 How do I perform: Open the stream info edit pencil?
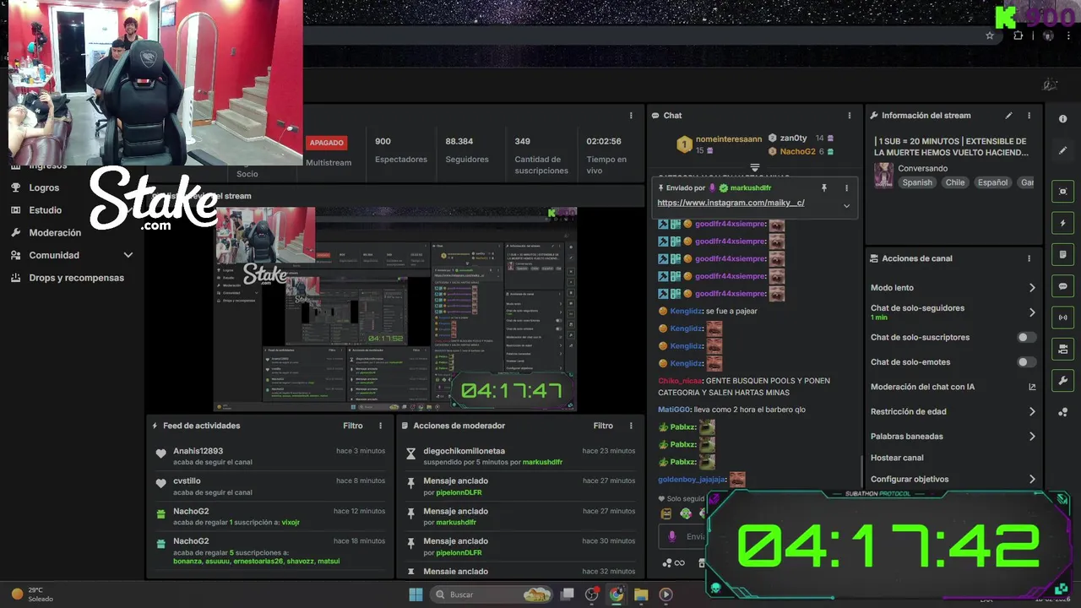1008,116
